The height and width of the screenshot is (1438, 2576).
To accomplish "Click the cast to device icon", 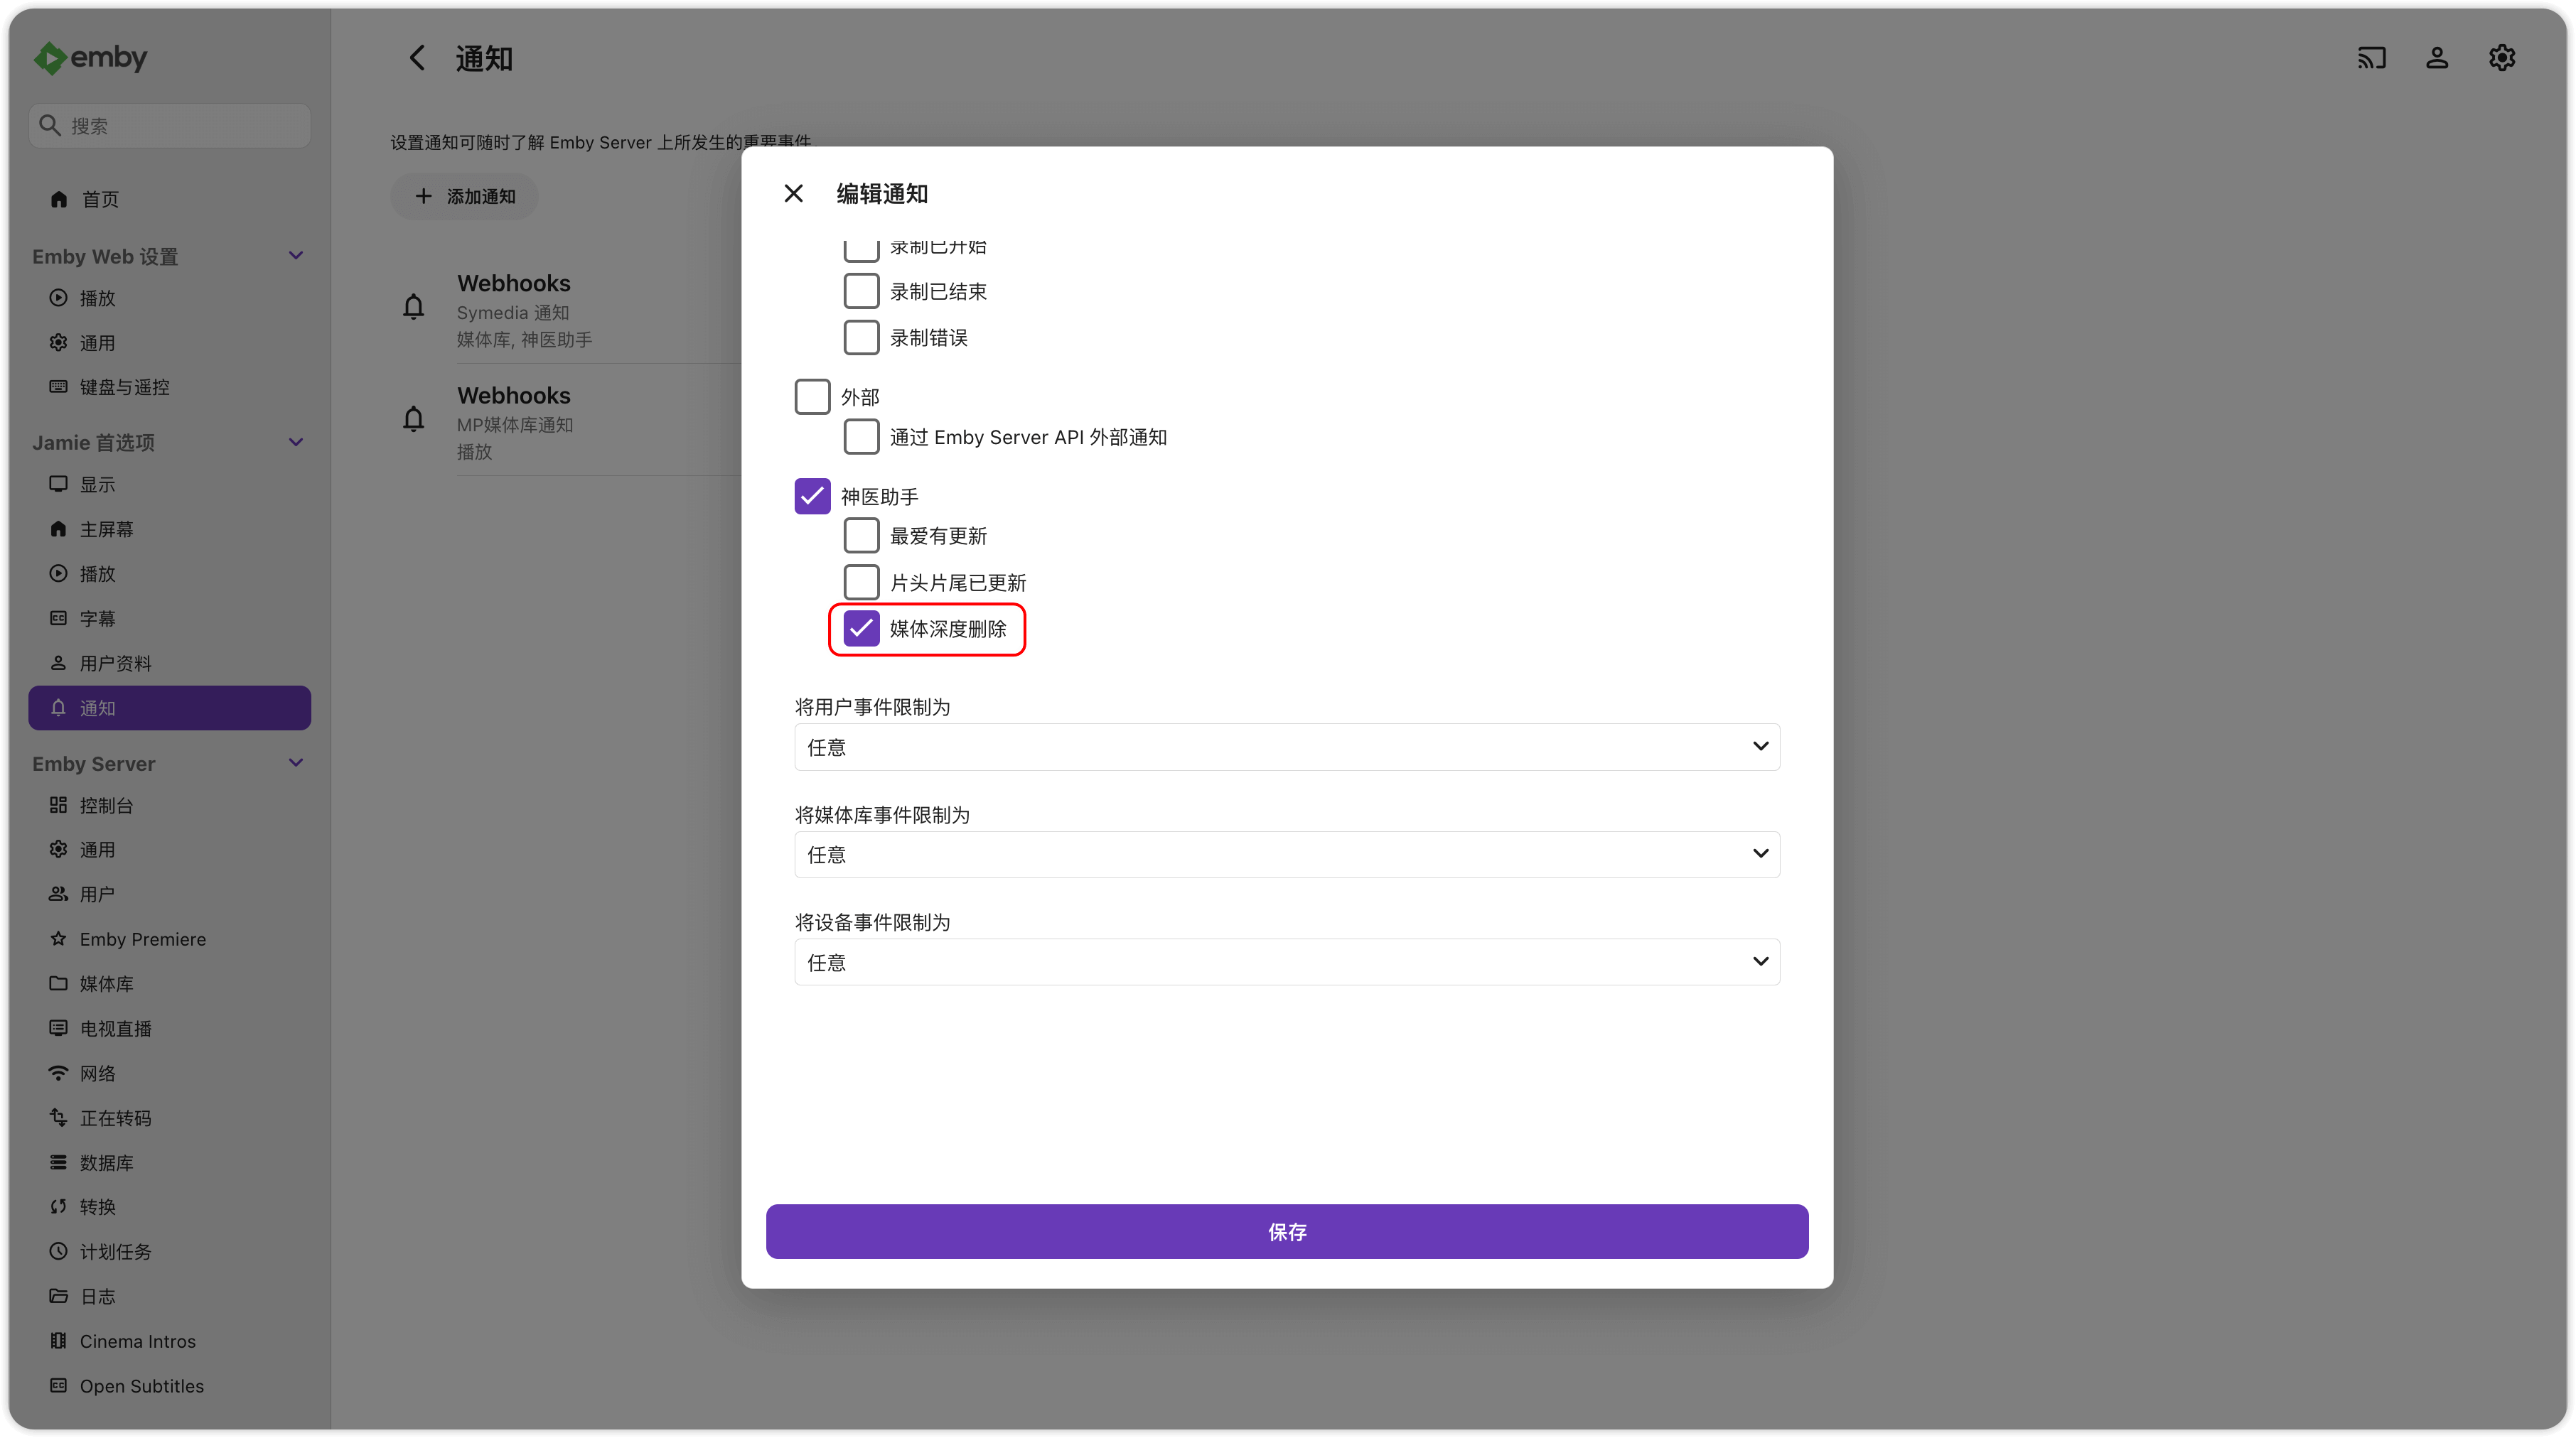I will point(2371,58).
